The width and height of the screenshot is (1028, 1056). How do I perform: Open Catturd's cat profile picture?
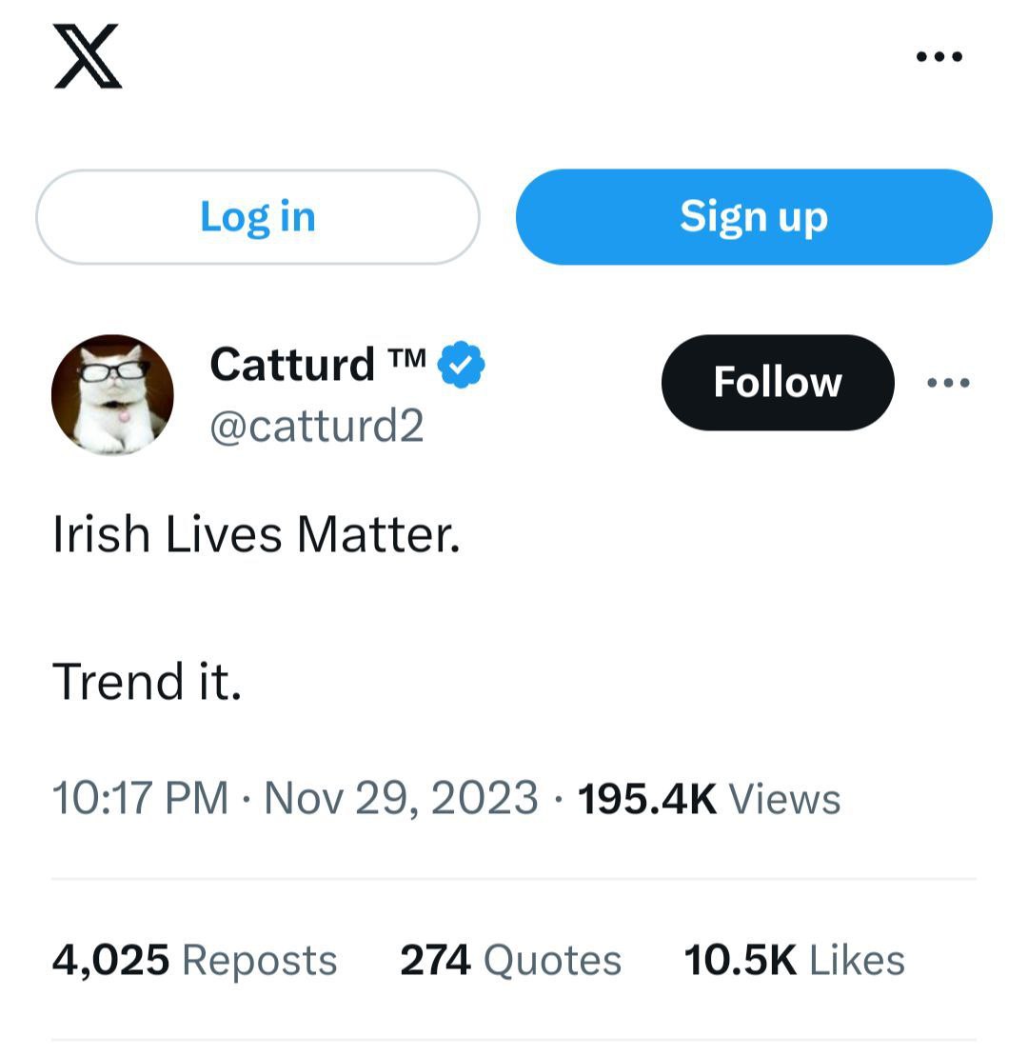point(112,394)
